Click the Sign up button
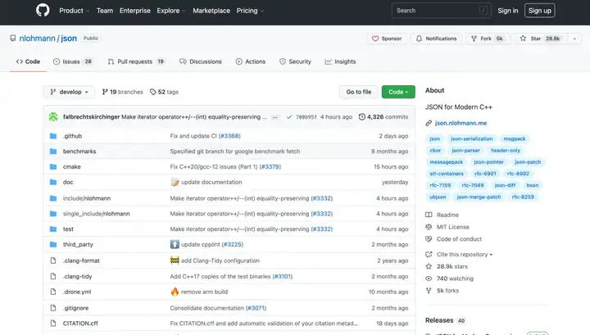Image resolution: width=590 pixels, height=335 pixels. [x=539, y=11]
